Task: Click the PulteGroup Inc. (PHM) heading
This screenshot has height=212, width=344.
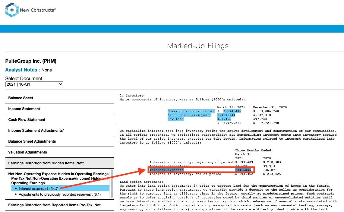Action: [31, 61]
